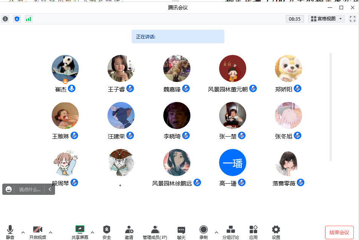Open the 宫格视图 layout dropdown
The height and width of the screenshot is (240, 359).
(326, 19)
